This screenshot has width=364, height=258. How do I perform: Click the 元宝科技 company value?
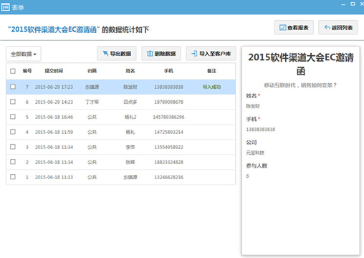tap(255, 153)
